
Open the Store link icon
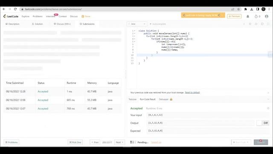(x=83, y=16)
